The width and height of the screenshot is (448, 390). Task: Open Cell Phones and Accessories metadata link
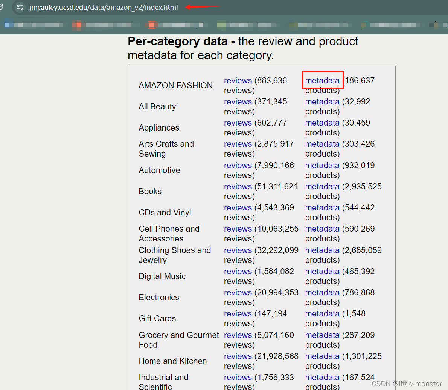coord(322,229)
